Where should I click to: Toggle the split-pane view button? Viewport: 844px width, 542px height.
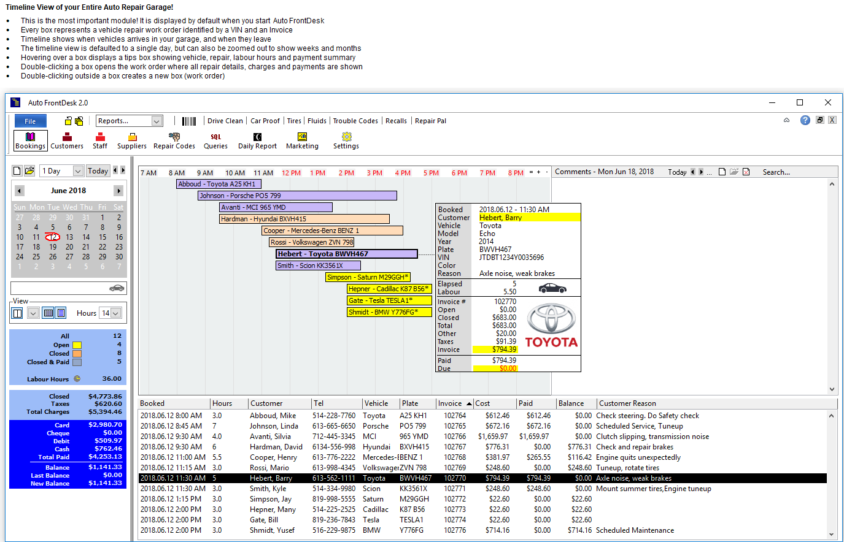click(x=17, y=313)
